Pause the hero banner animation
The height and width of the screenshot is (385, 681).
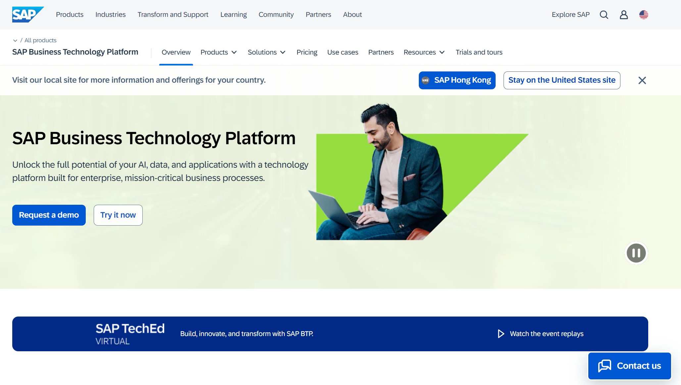pyautogui.click(x=635, y=253)
